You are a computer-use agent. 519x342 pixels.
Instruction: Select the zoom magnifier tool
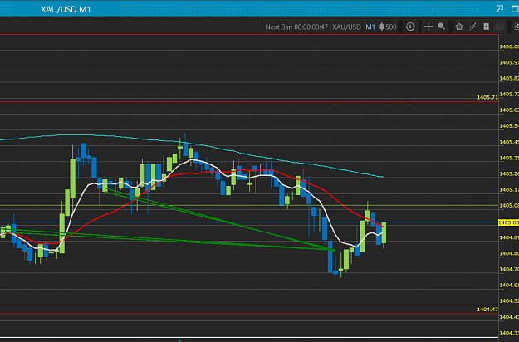coord(441,27)
